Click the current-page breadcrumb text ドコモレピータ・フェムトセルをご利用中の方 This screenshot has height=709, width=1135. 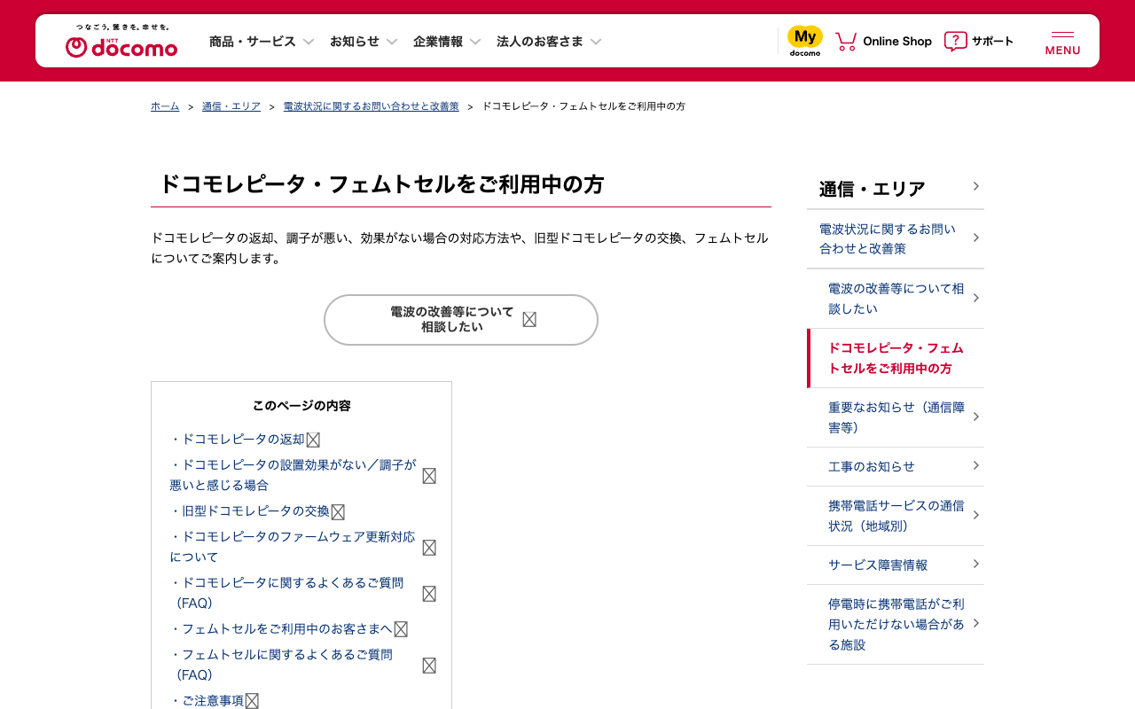point(583,106)
